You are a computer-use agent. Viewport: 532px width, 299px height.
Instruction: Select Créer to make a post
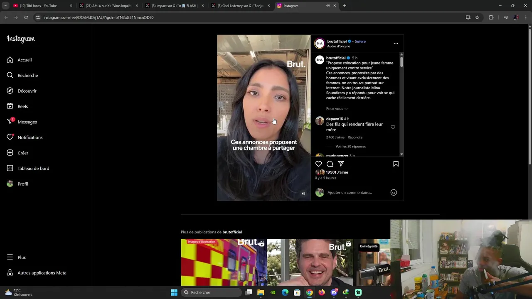tap(17, 153)
